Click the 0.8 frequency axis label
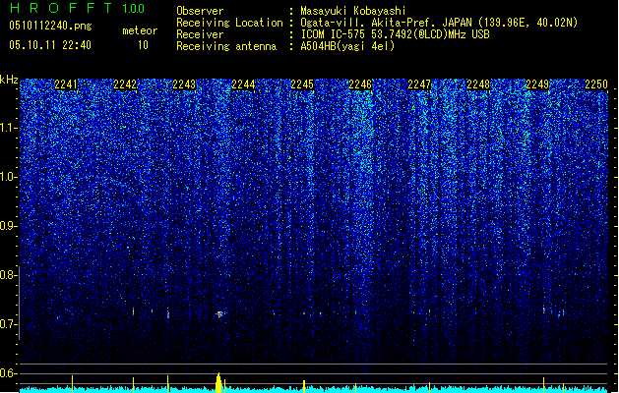The width and height of the screenshot is (619, 393). coord(9,275)
